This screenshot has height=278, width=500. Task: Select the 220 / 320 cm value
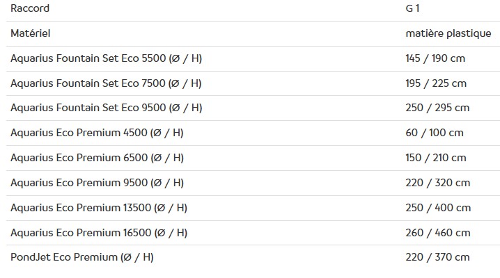pyautogui.click(x=437, y=183)
